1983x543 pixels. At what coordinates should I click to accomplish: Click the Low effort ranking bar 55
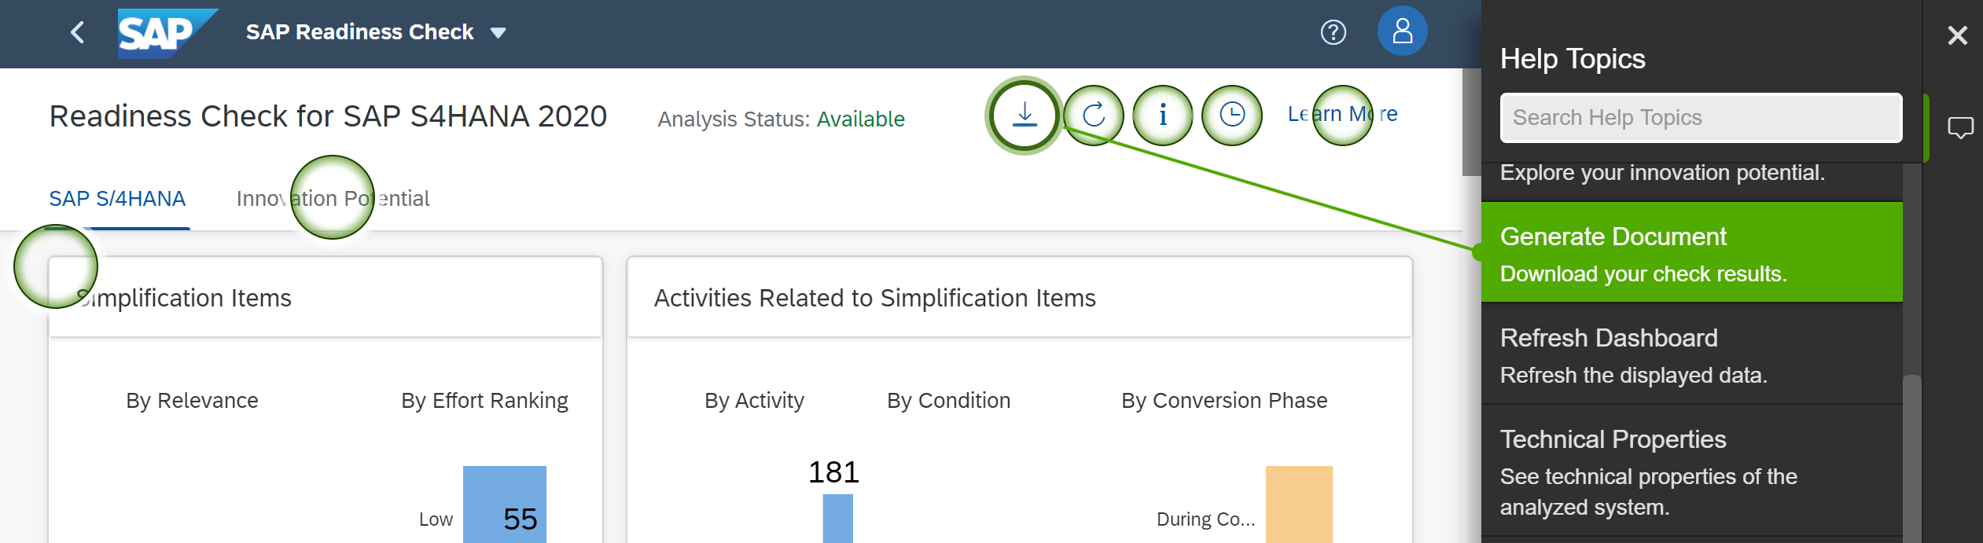pyautogui.click(x=504, y=507)
